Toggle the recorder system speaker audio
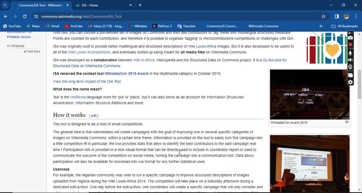The height and width of the screenshot is (193, 362). (350, 60)
